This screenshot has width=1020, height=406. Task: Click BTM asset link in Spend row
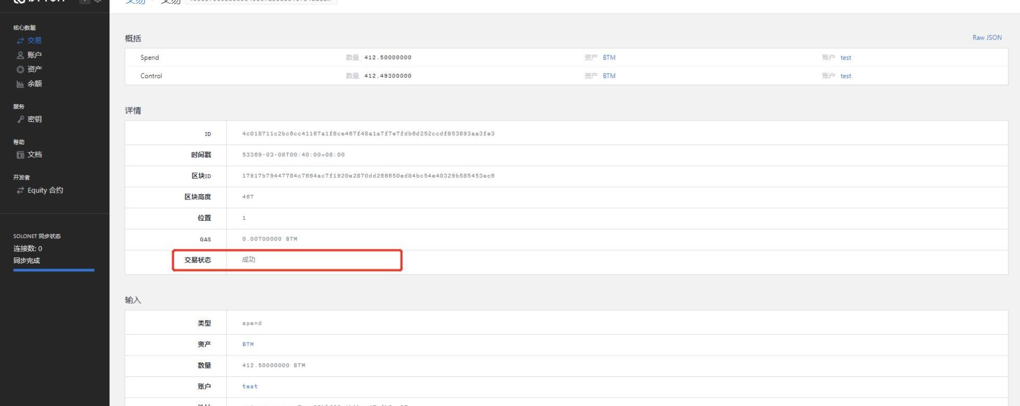point(609,58)
